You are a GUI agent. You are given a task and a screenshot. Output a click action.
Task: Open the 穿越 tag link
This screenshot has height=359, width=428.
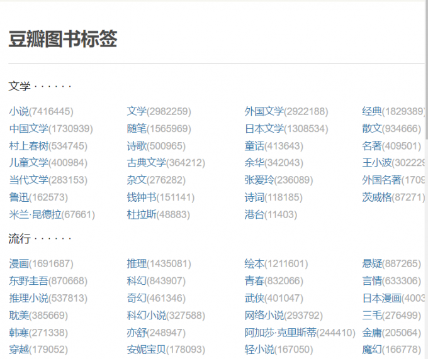[19, 350]
